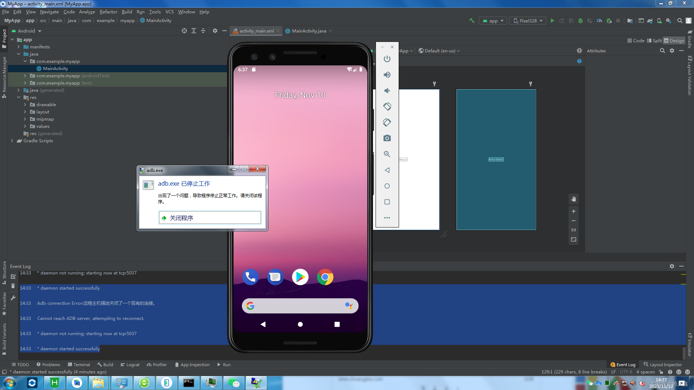Open the Android project view dropdown
Screen dimensions: 694x390
pos(26,31)
